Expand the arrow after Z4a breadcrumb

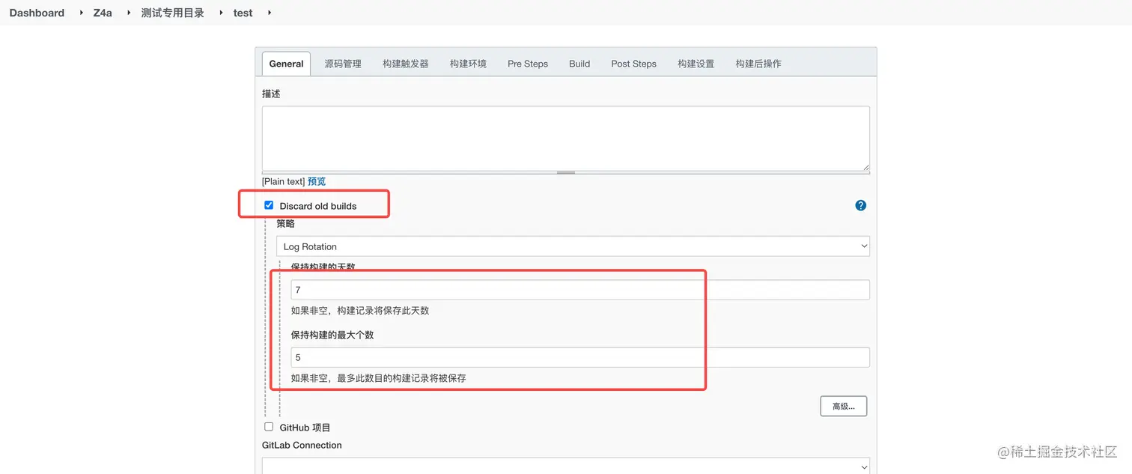click(x=128, y=13)
